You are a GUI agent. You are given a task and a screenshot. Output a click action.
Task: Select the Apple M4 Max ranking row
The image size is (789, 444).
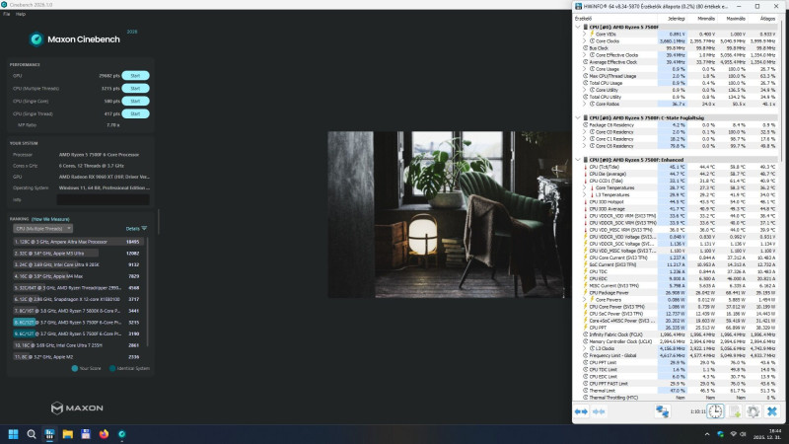pos(77,276)
